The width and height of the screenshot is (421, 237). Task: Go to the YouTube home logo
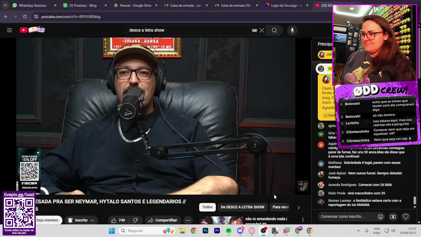pyautogui.click(x=32, y=30)
